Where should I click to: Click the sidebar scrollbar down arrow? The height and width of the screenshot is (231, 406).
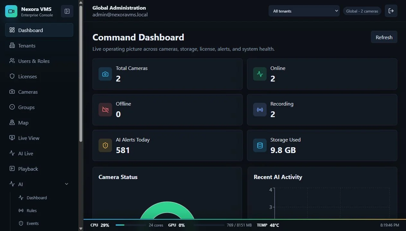(81, 228)
